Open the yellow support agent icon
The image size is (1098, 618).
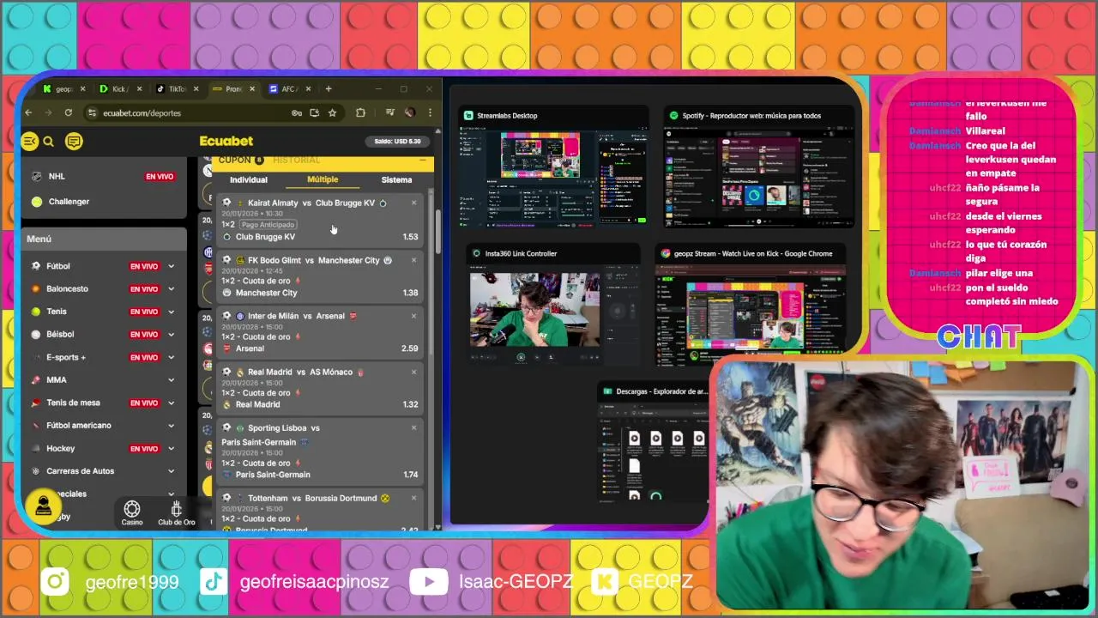(x=44, y=507)
